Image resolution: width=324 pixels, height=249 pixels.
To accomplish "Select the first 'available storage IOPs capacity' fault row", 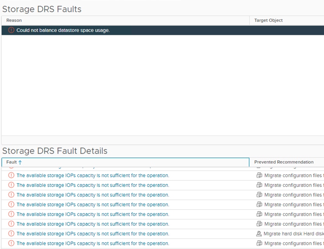I will point(94,175).
